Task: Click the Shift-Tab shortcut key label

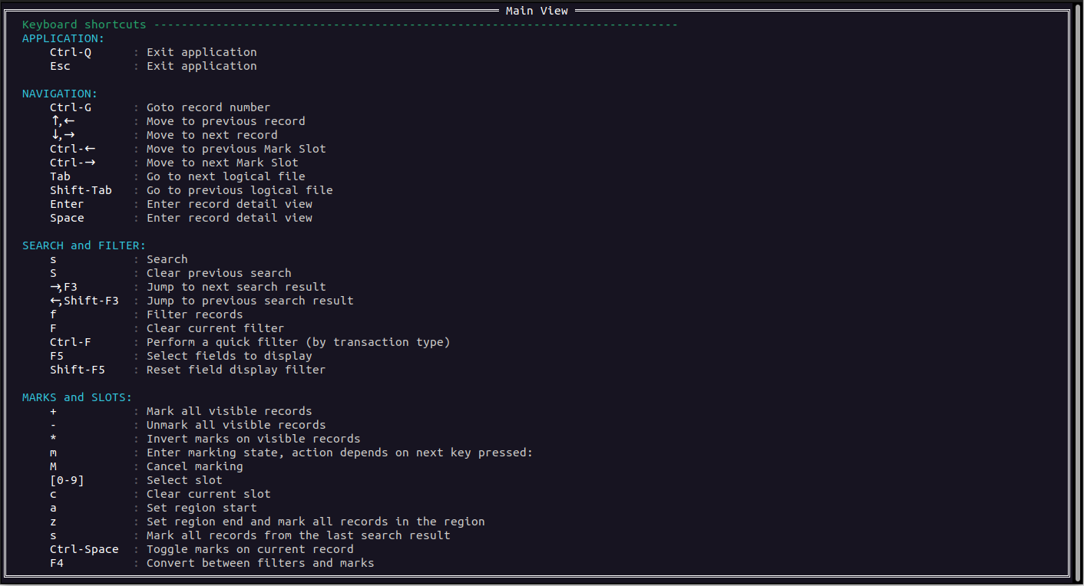Action: 81,190
